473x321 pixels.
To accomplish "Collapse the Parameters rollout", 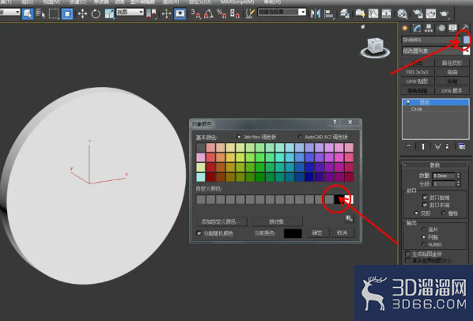I will click(436, 165).
